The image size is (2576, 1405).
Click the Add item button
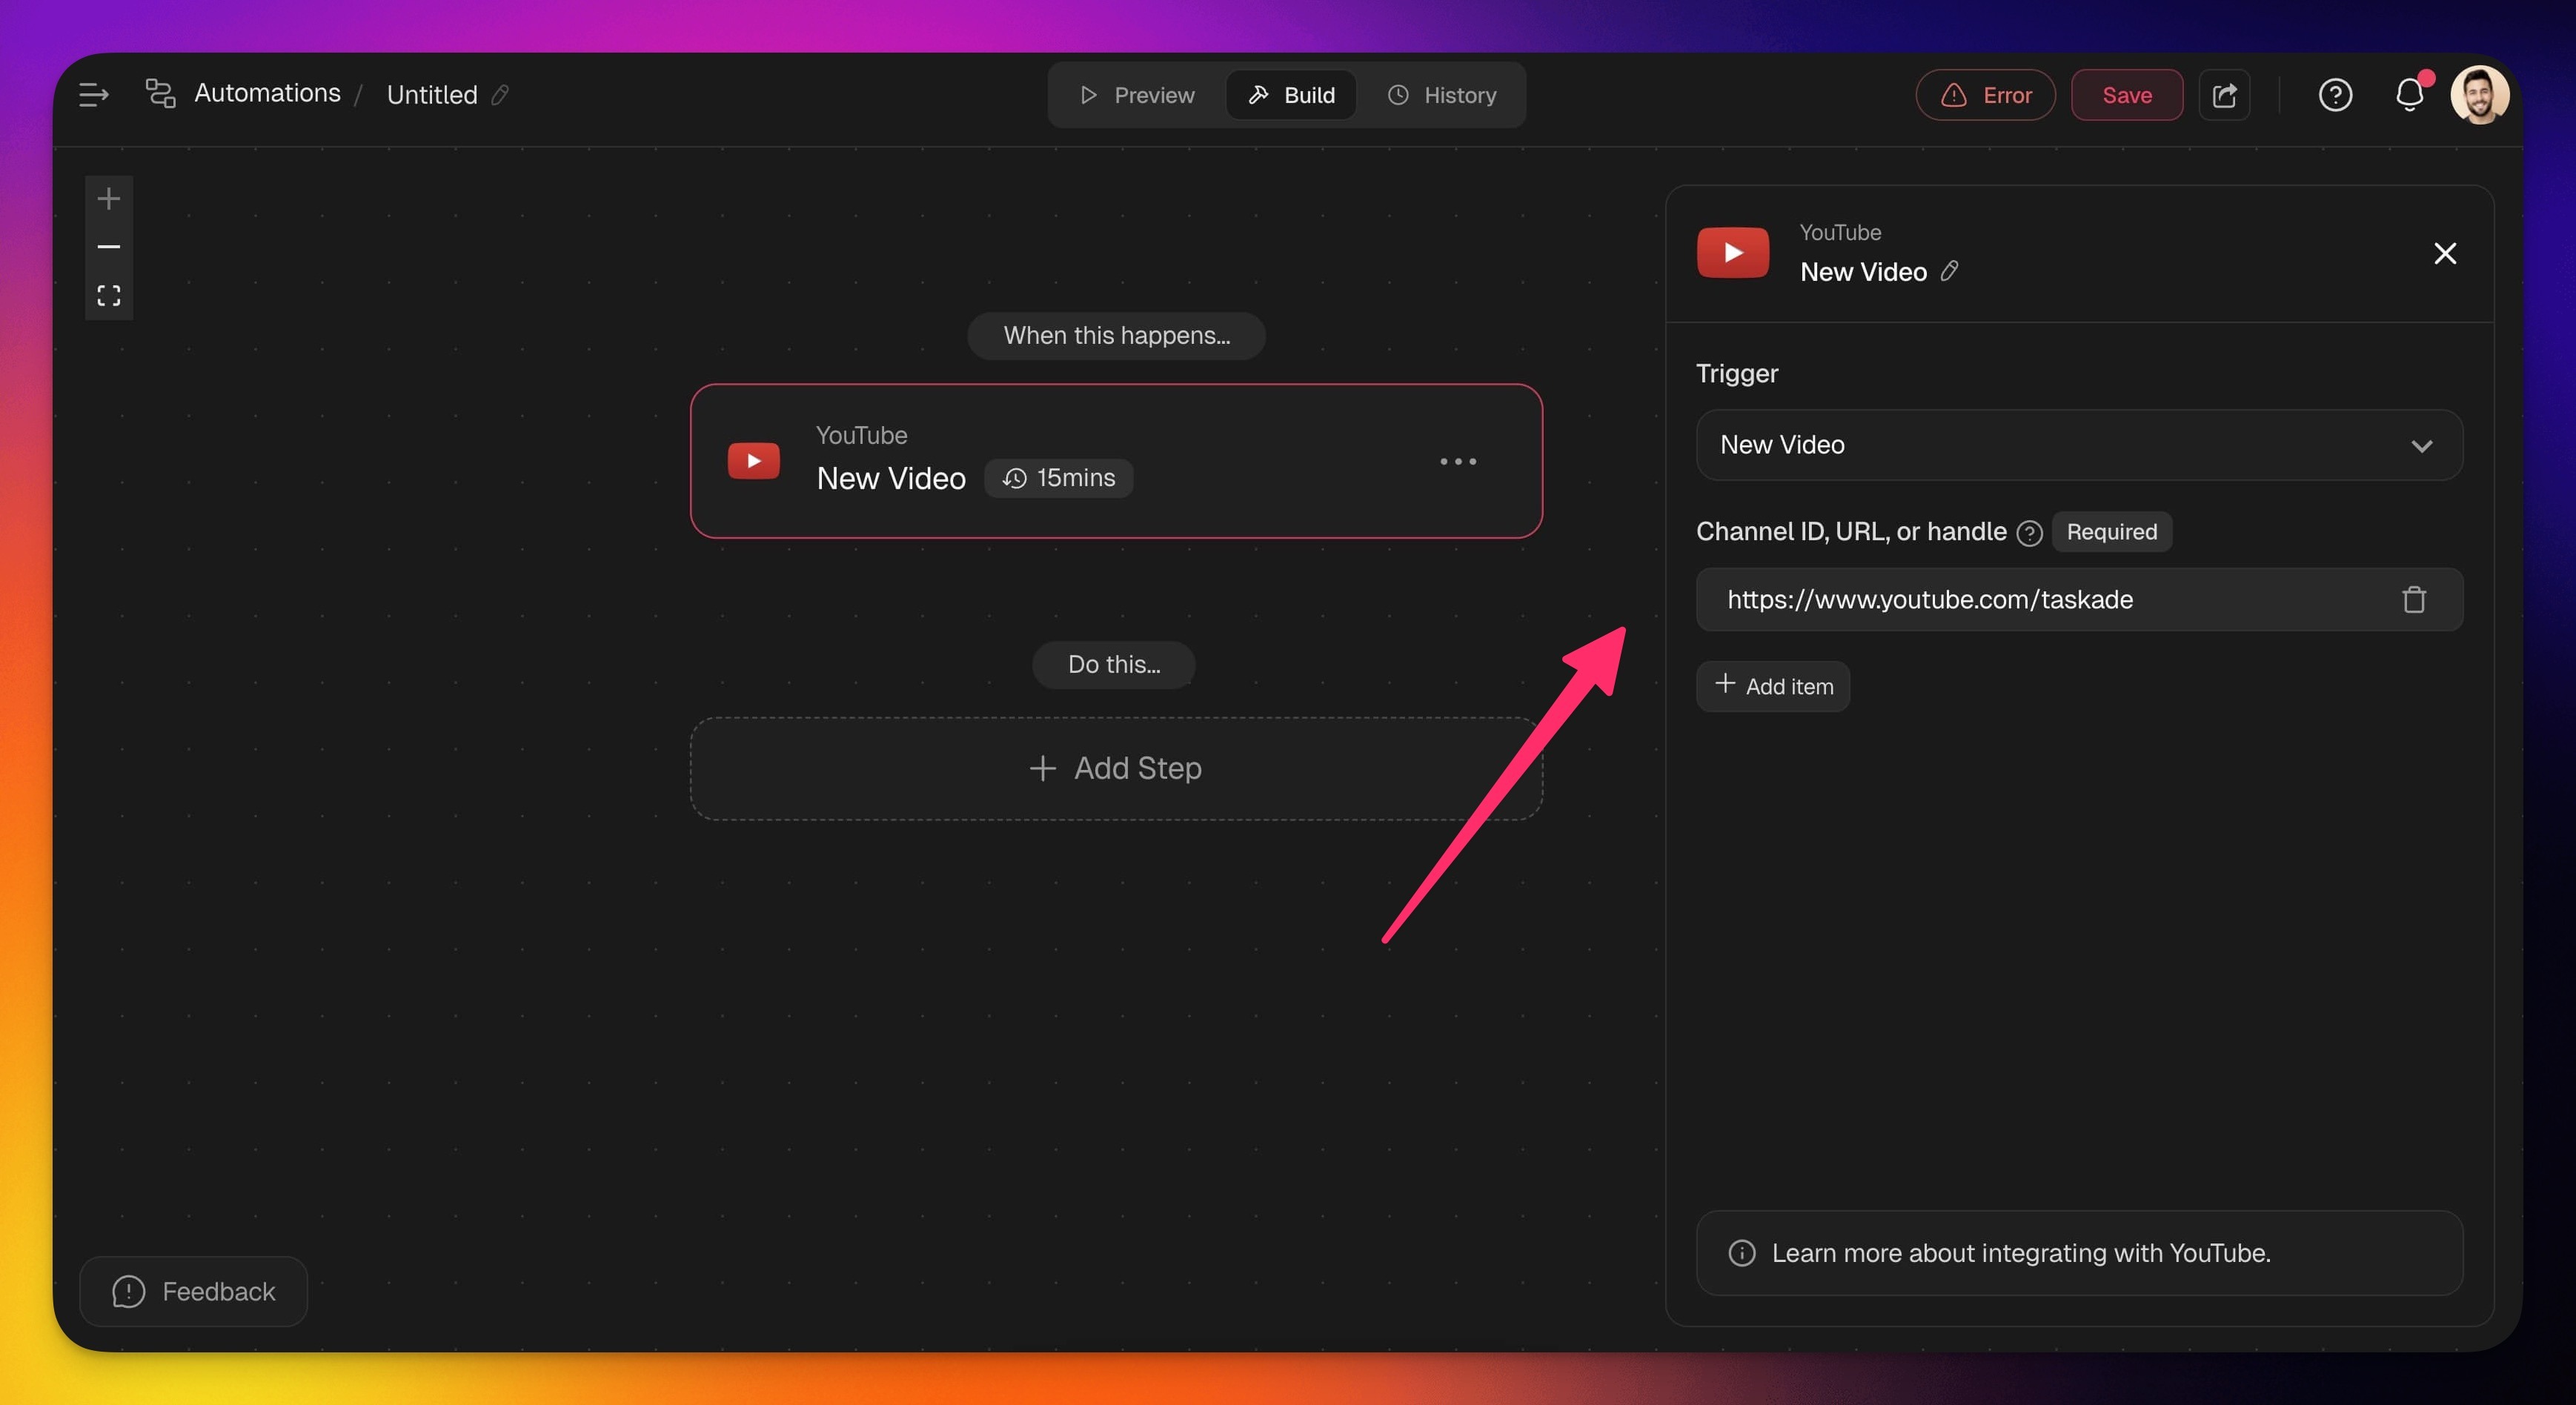pyautogui.click(x=1773, y=686)
